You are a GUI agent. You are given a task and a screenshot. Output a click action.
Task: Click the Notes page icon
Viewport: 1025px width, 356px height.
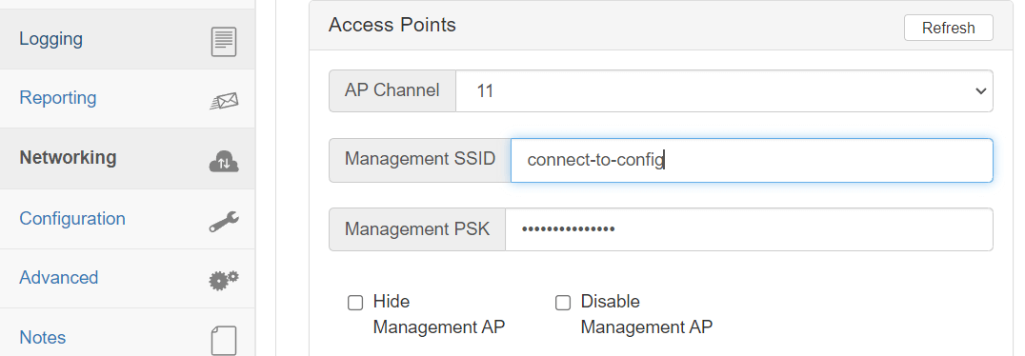[x=224, y=341]
